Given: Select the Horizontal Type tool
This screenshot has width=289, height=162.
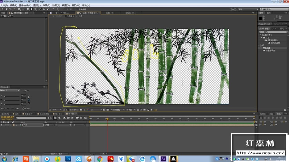Looking at the screenshot, I should click(35, 9).
